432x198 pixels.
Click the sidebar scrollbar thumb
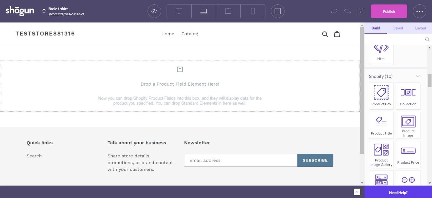tap(429, 81)
